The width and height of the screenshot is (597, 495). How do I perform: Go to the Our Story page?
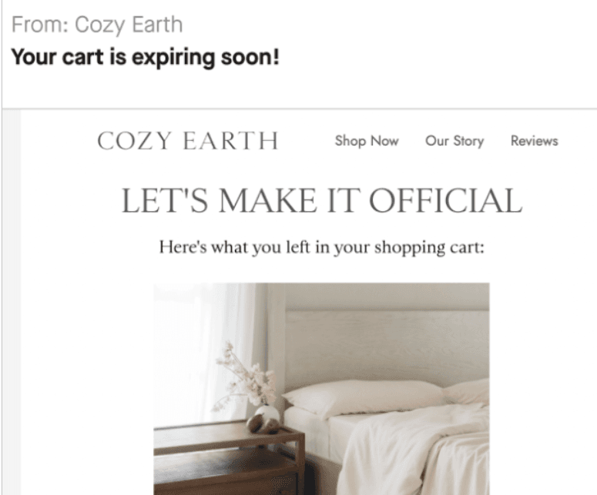pyautogui.click(x=454, y=141)
